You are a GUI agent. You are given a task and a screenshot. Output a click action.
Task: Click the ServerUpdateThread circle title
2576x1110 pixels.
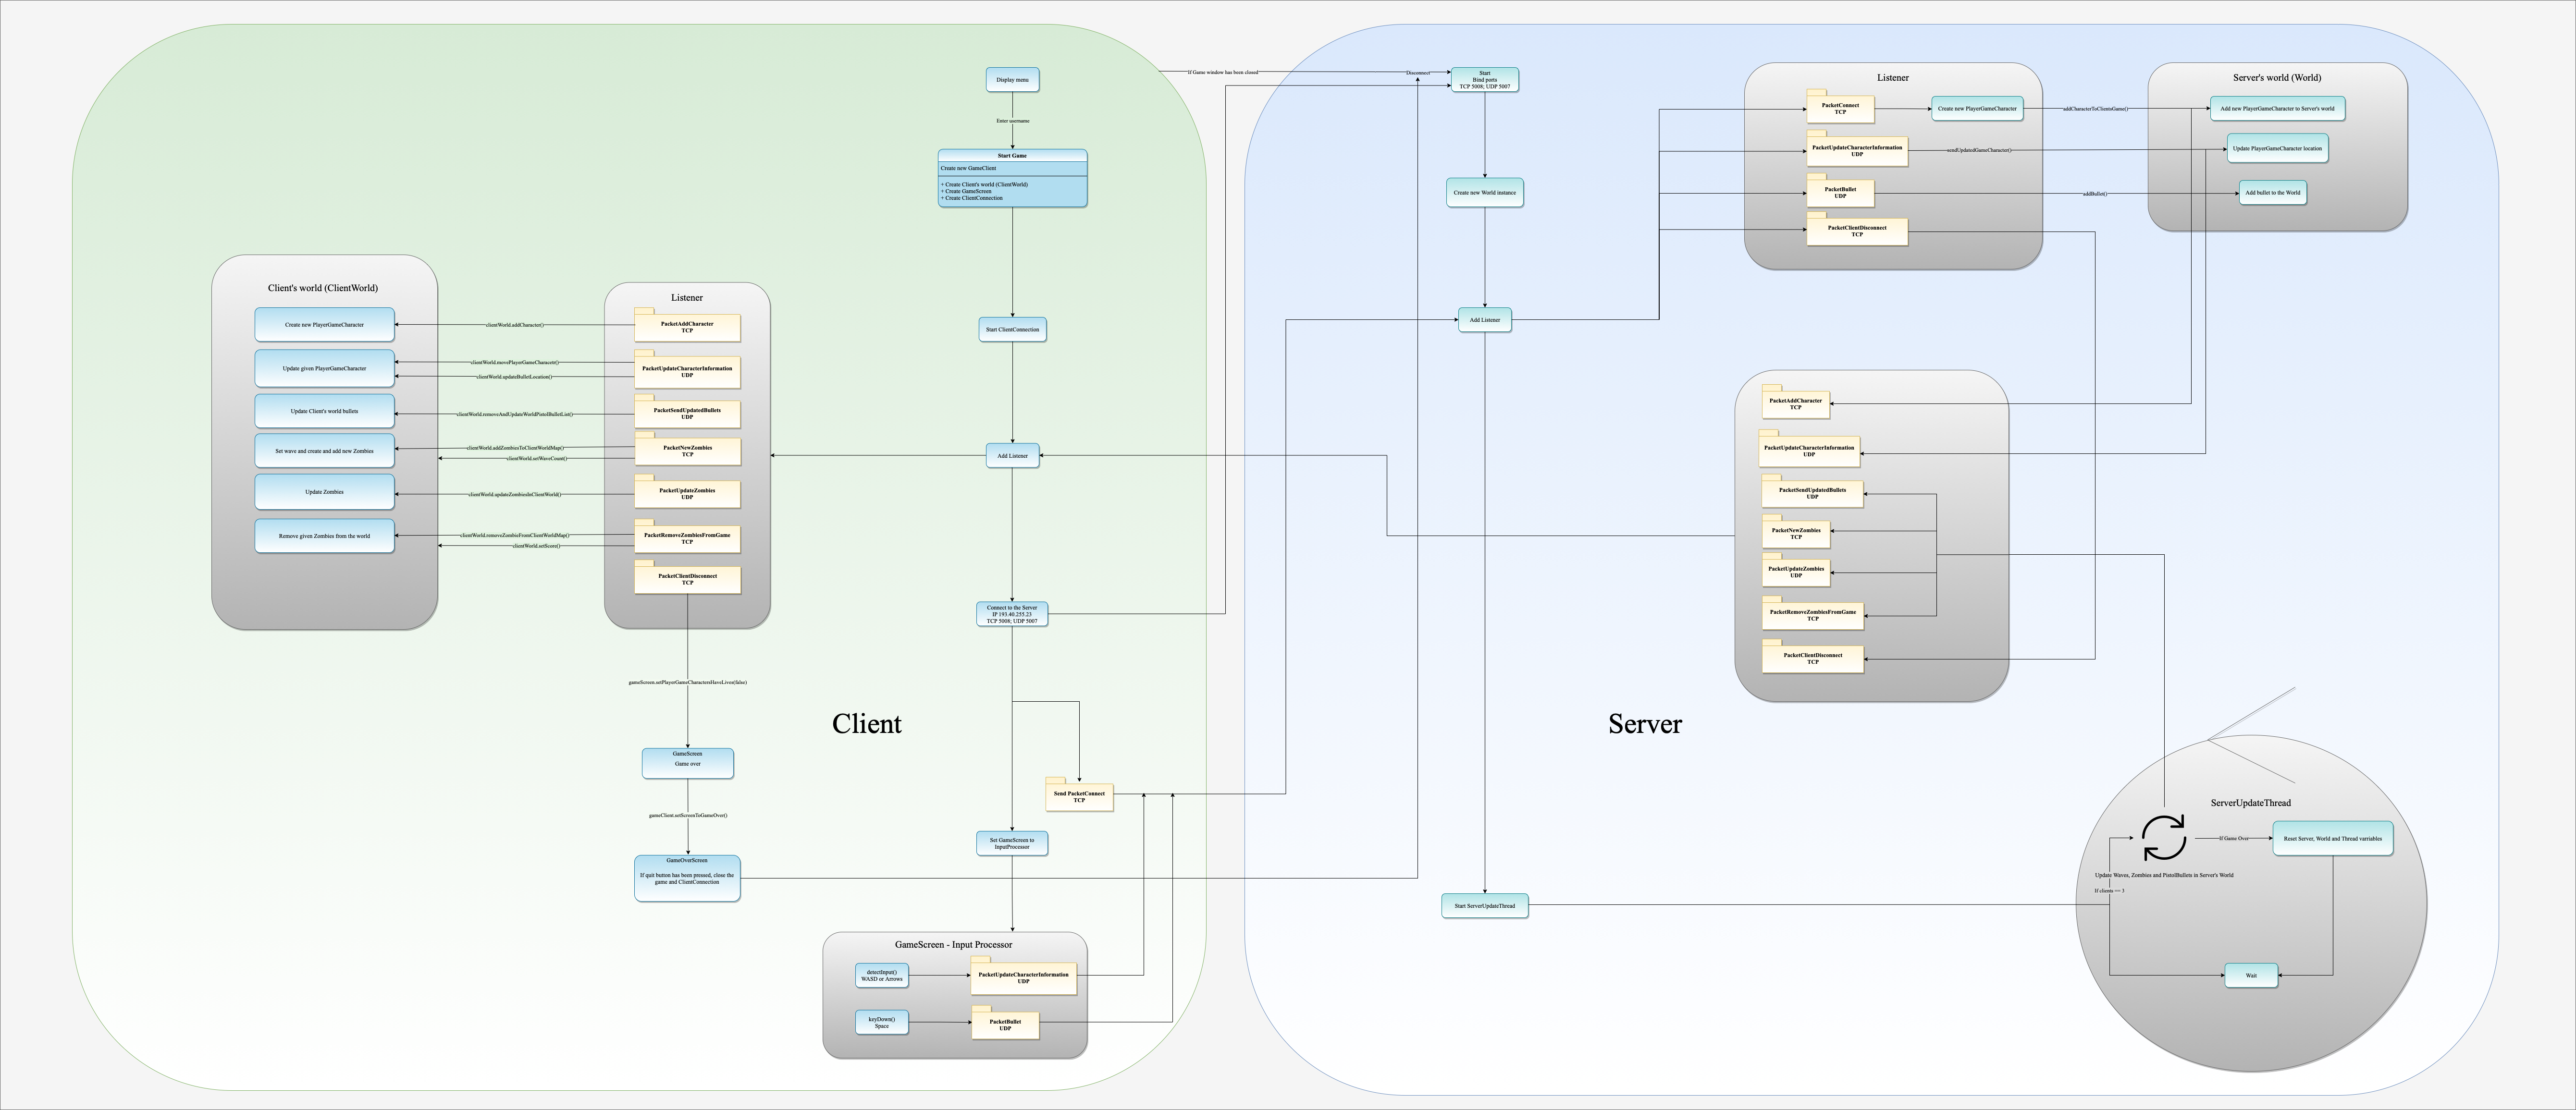pyautogui.click(x=2250, y=803)
